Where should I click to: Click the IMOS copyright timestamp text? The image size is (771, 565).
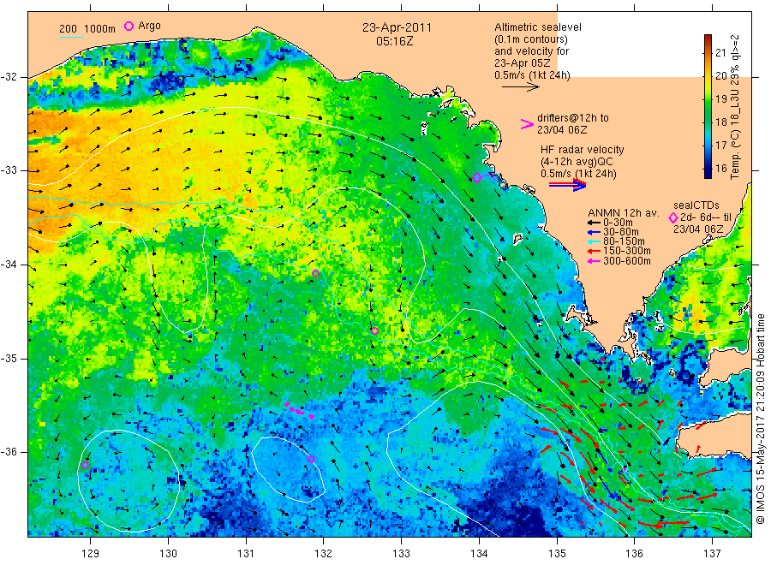pos(760,419)
